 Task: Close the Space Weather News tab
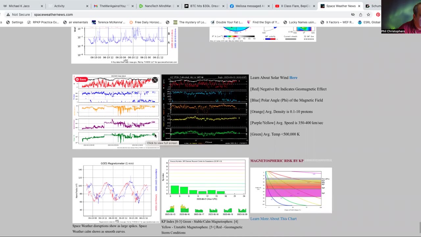click(359, 6)
